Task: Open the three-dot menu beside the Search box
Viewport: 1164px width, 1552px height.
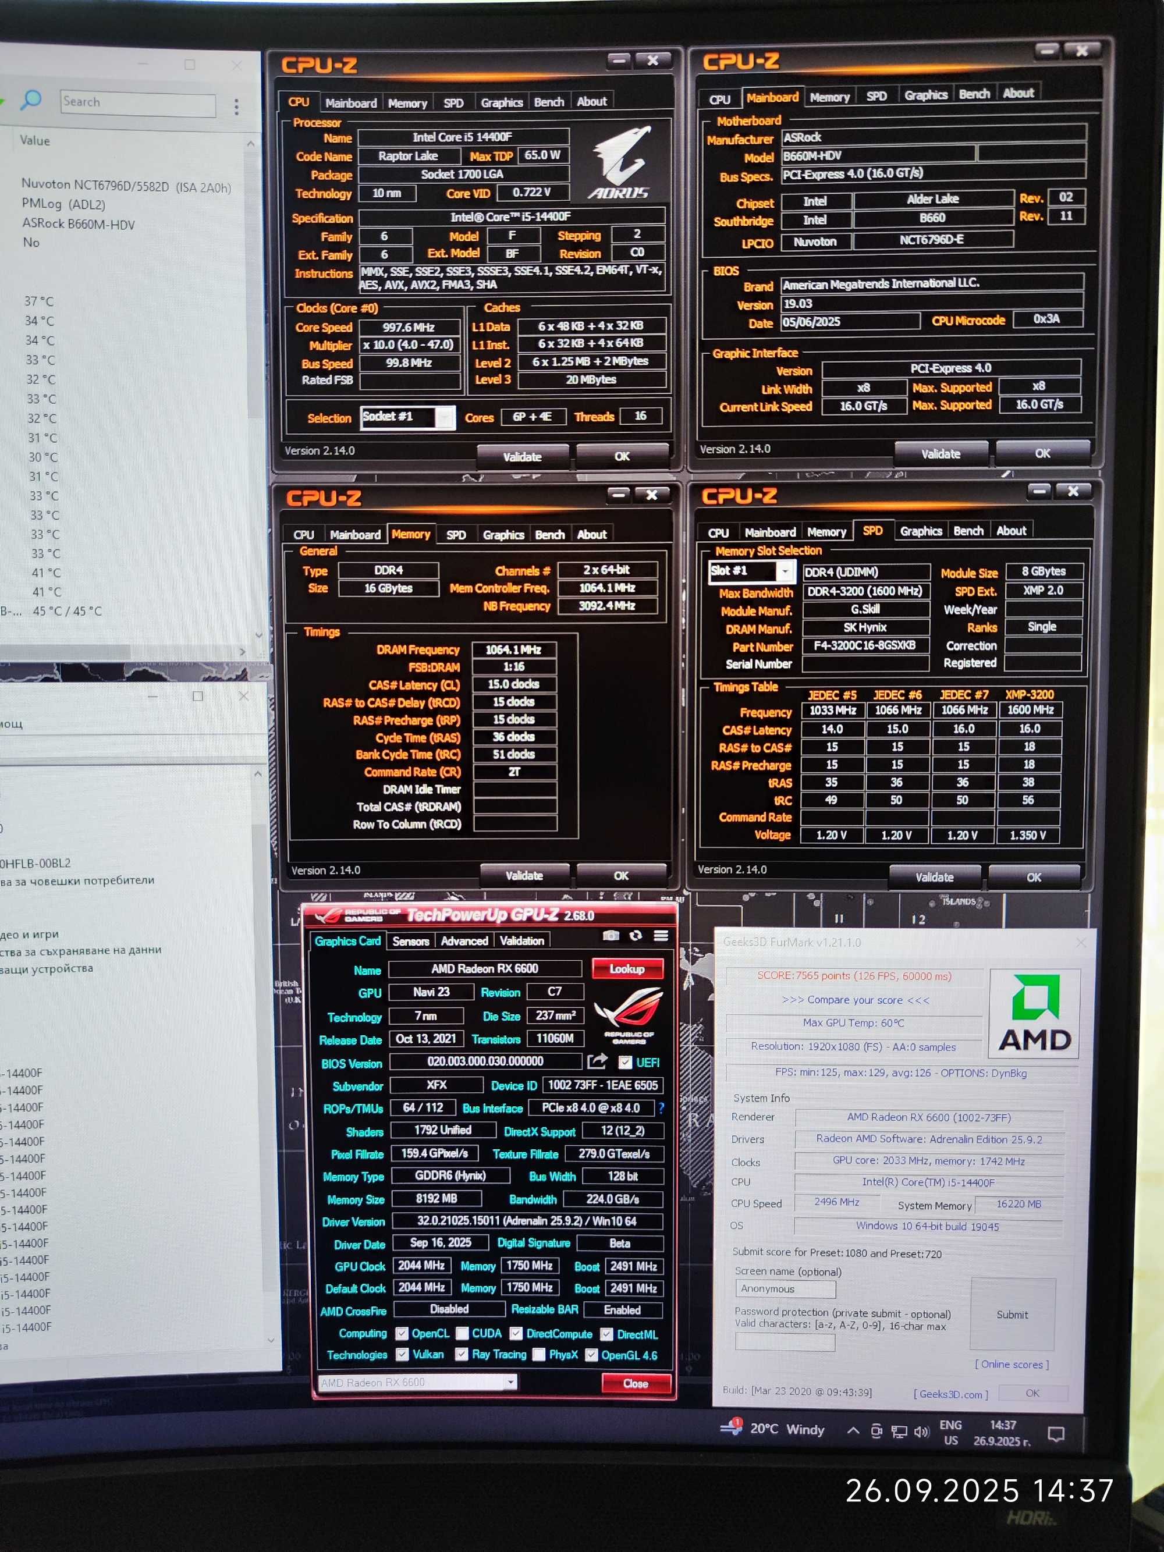Action: pyautogui.click(x=236, y=106)
